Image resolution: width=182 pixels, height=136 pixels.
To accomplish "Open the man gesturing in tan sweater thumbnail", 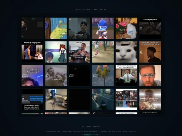I will (x=56, y=76).
